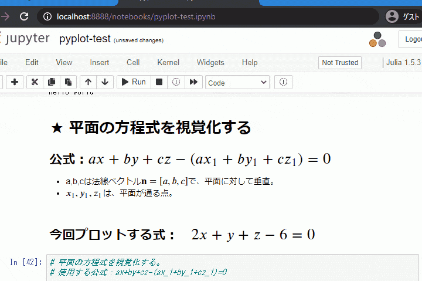Click the Julia kernel logo circles
The height and width of the screenshot is (281, 422).
[377, 39]
